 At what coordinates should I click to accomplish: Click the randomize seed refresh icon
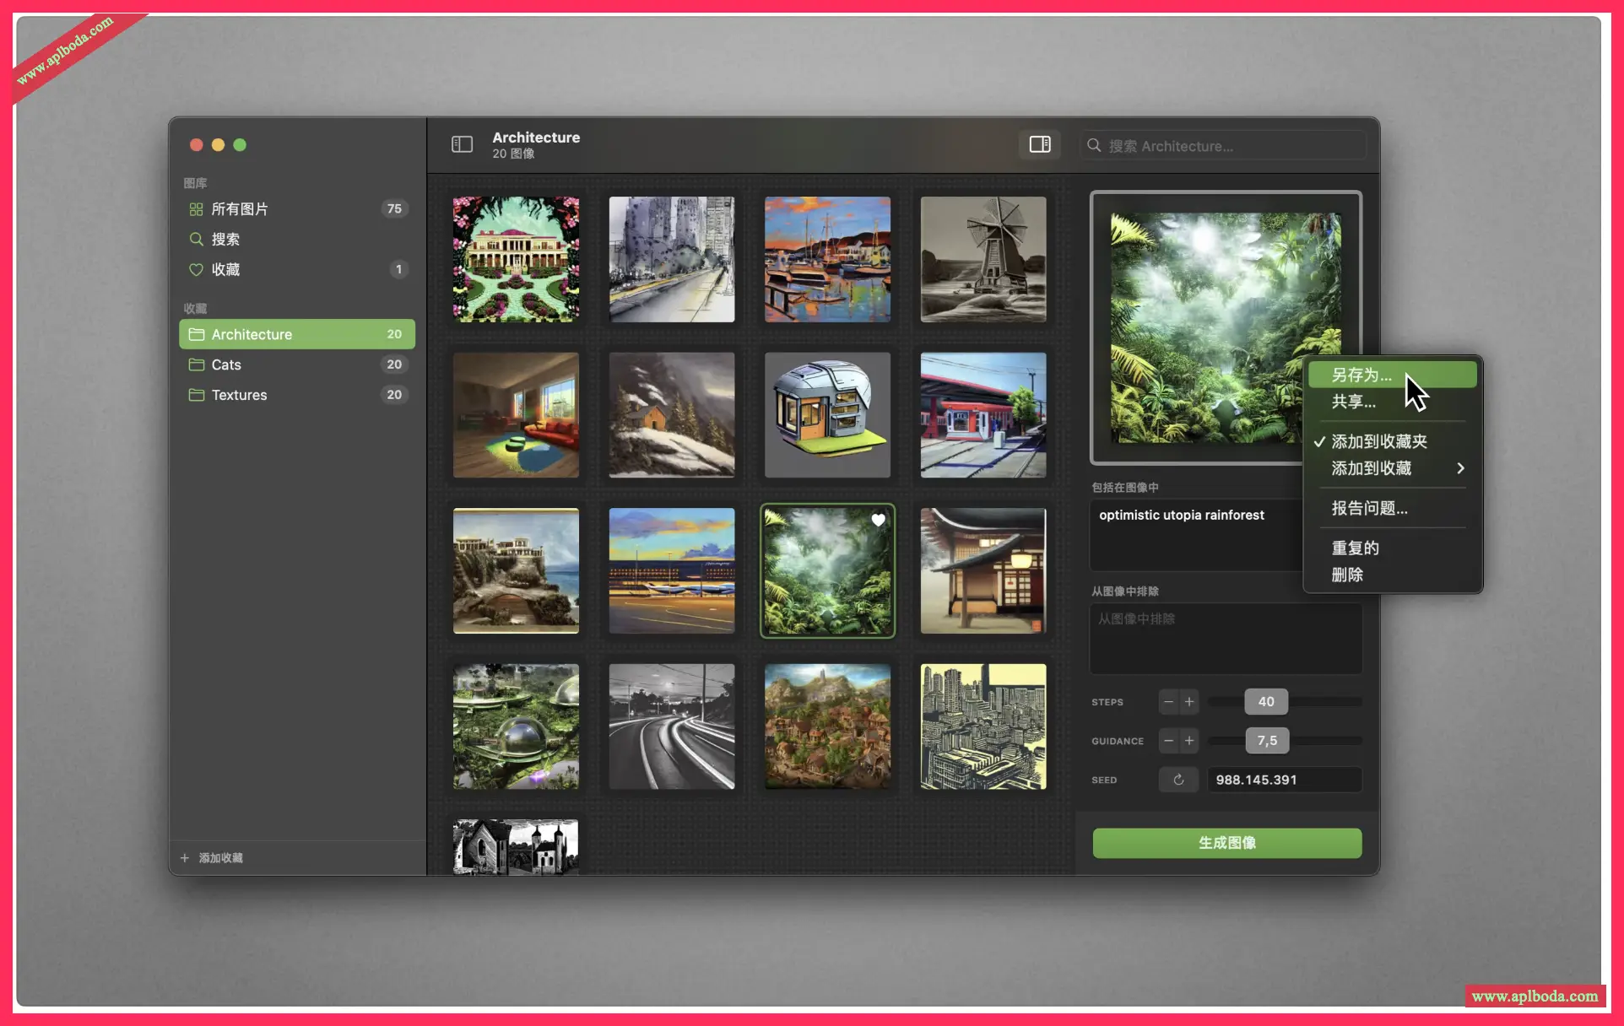1178,780
